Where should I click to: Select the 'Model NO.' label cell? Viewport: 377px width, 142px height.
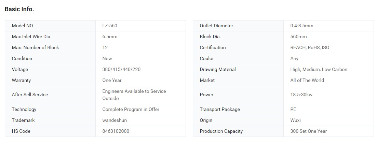coord(50,26)
